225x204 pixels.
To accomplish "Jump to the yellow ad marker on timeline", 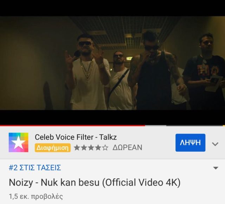I will [x=224, y=125].
